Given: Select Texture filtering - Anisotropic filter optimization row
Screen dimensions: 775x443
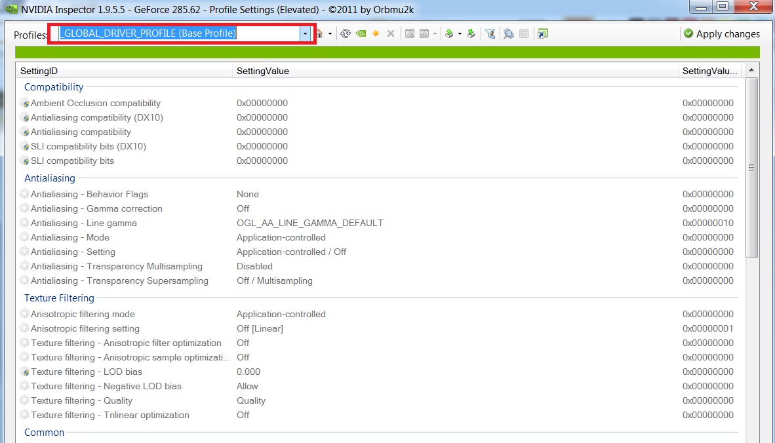Looking at the screenshot, I should pyautogui.click(x=379, y=343).
